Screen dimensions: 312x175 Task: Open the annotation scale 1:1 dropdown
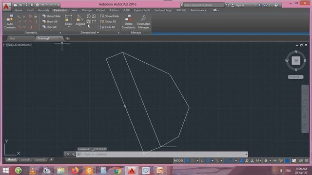tap(258, 160)
